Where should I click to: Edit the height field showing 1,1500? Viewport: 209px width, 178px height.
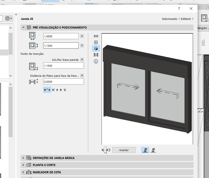[61, 46]
